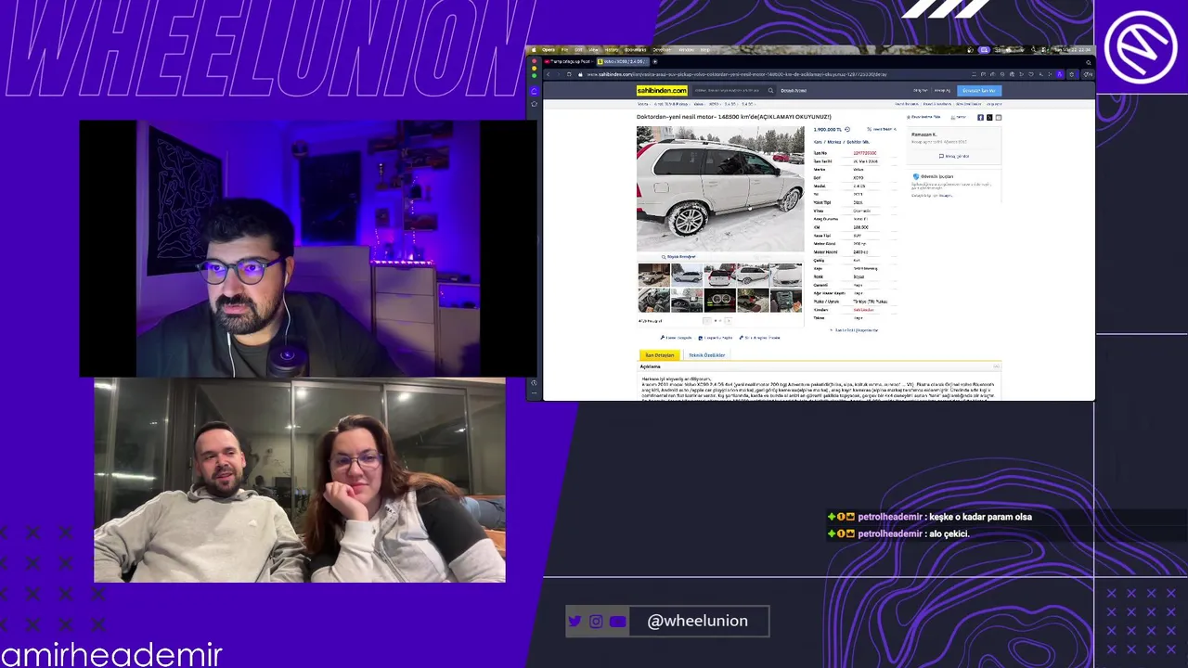This screenshot has width=1188, height=668.
Task: Click the browser forward arrow
Action: point(558,74)
